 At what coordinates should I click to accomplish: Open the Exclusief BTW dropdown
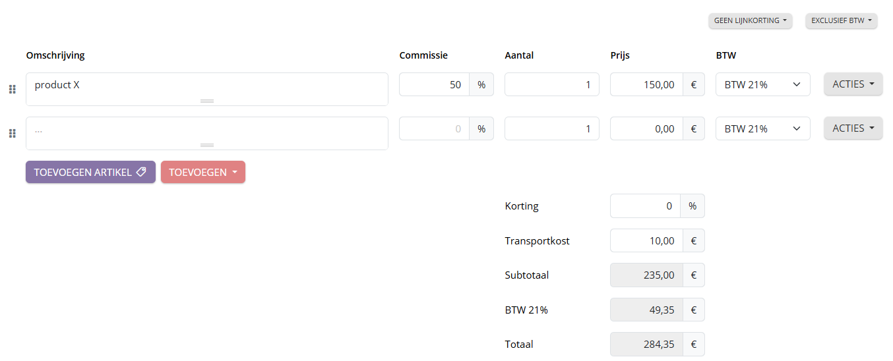pyautogui.click(x=841, y=21)
